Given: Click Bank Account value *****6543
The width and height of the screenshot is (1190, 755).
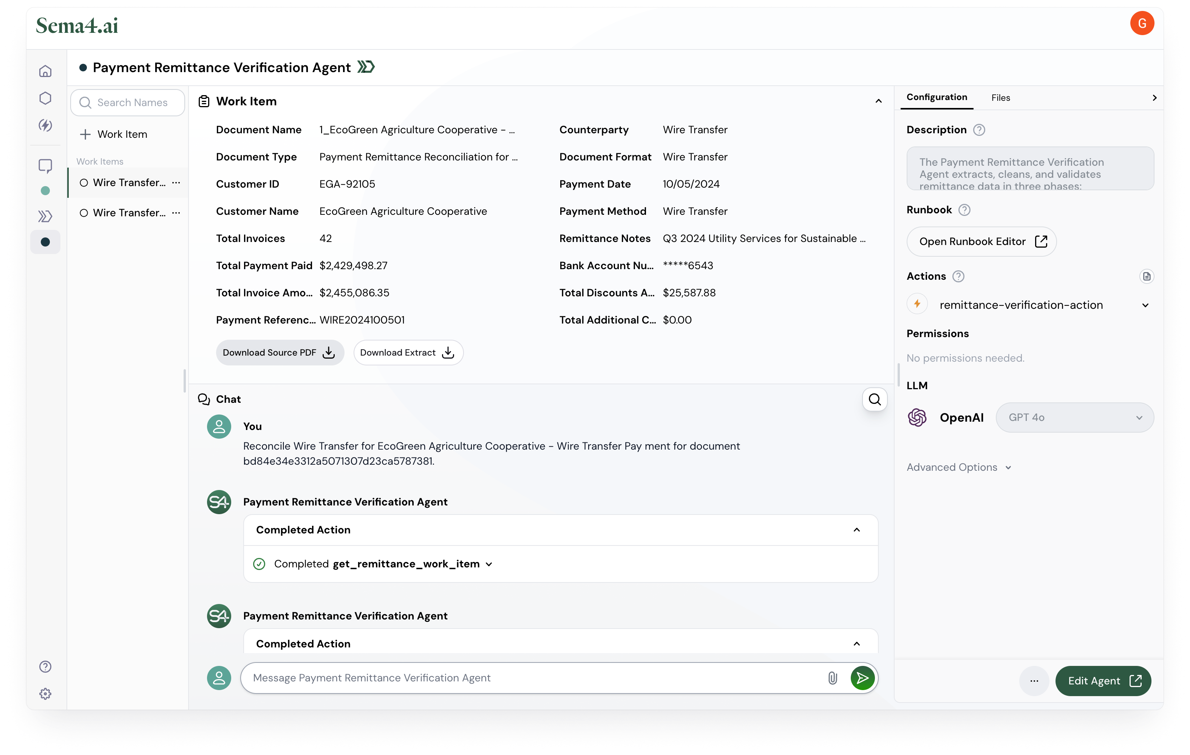Looking at the screenshot, I should 688,266.
